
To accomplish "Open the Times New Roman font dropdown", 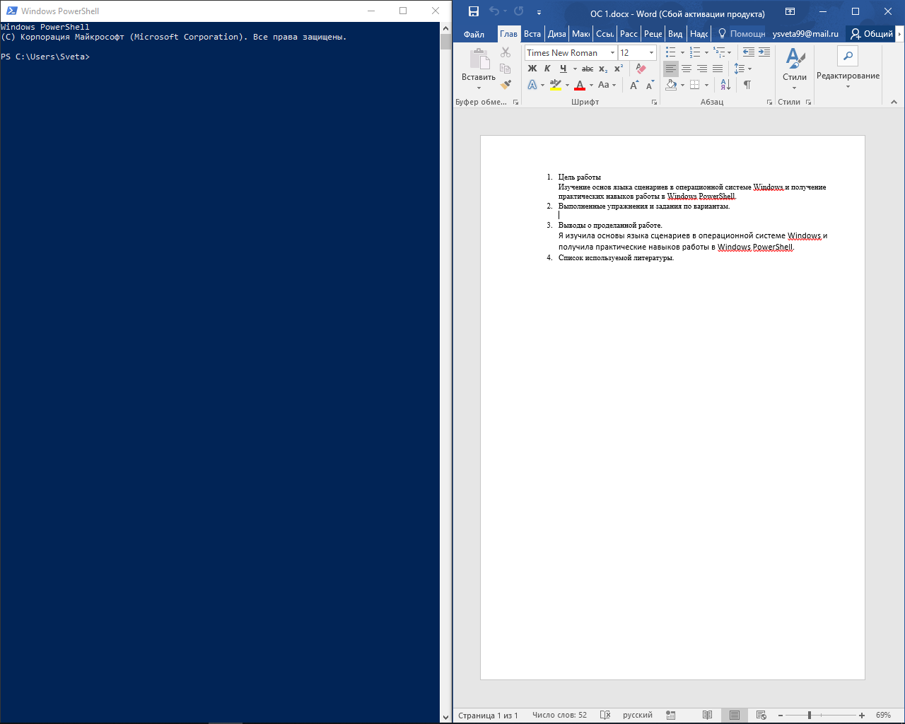I will (x=571, y=53).
